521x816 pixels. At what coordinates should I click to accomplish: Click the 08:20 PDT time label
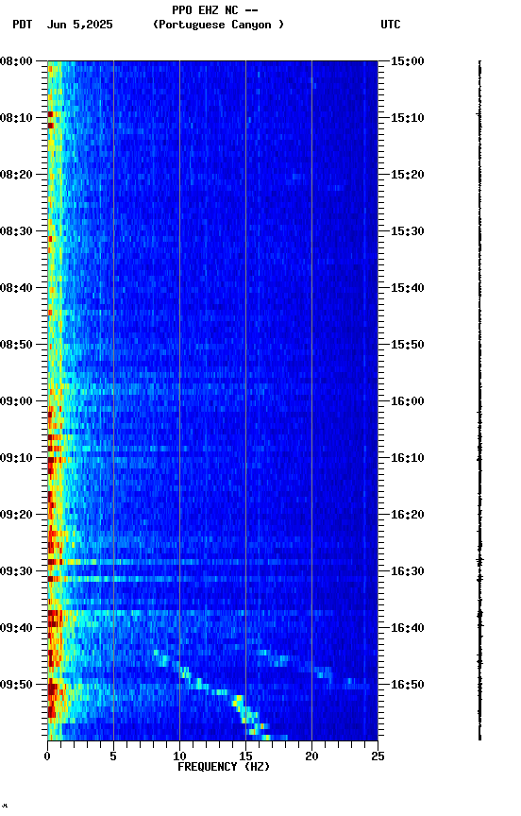pos(16,175)
